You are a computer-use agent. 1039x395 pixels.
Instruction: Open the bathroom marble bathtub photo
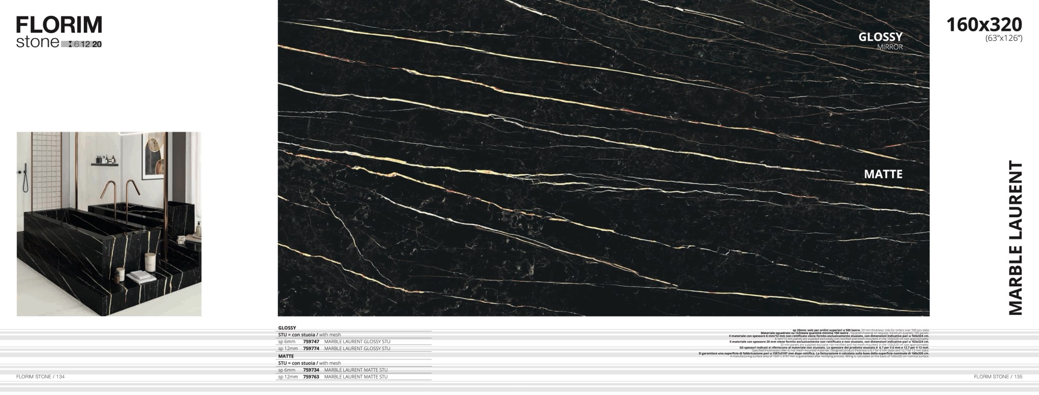point(109,224)
